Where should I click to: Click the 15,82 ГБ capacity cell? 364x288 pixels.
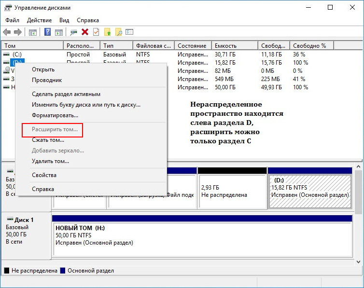pyautogui.click(x=225, y=63)
